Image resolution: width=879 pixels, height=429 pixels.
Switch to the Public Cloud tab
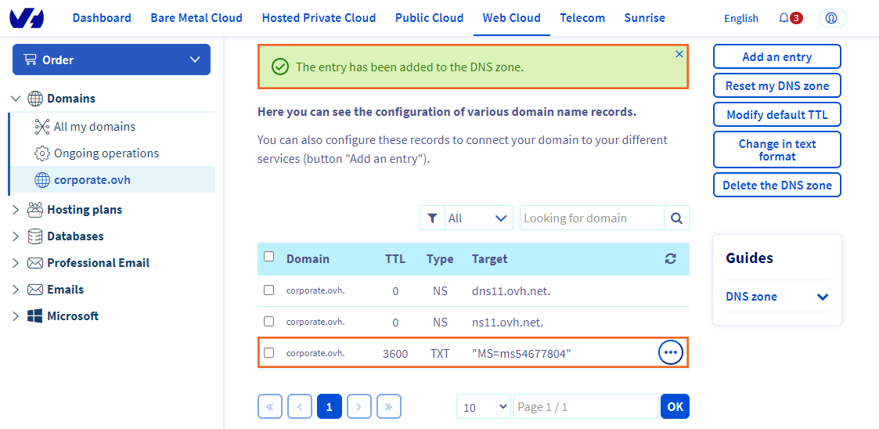(x=429, y=18)
